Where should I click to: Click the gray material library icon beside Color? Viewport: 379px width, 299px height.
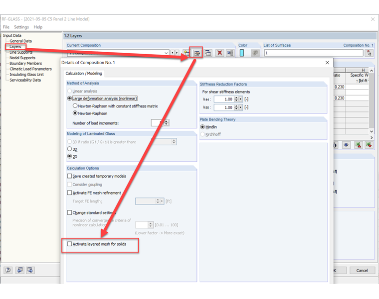coord(255,53)
